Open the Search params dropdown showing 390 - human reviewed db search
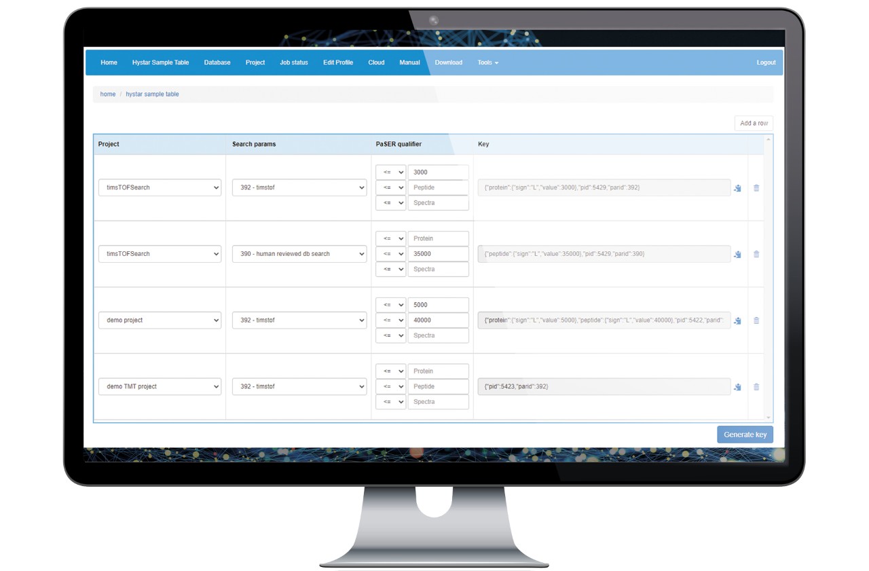 pyautogui.click(x=299, y=253)
